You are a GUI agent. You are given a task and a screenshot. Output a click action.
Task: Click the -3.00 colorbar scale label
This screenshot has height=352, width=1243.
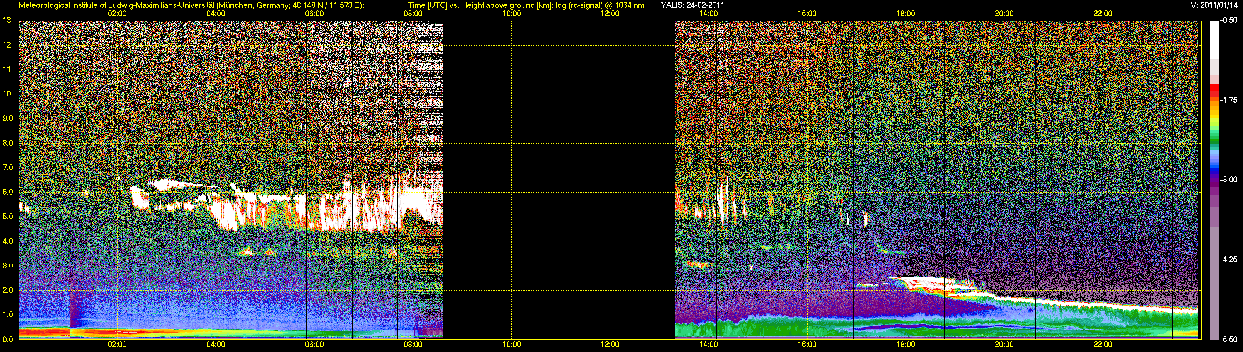point(1228,179)
